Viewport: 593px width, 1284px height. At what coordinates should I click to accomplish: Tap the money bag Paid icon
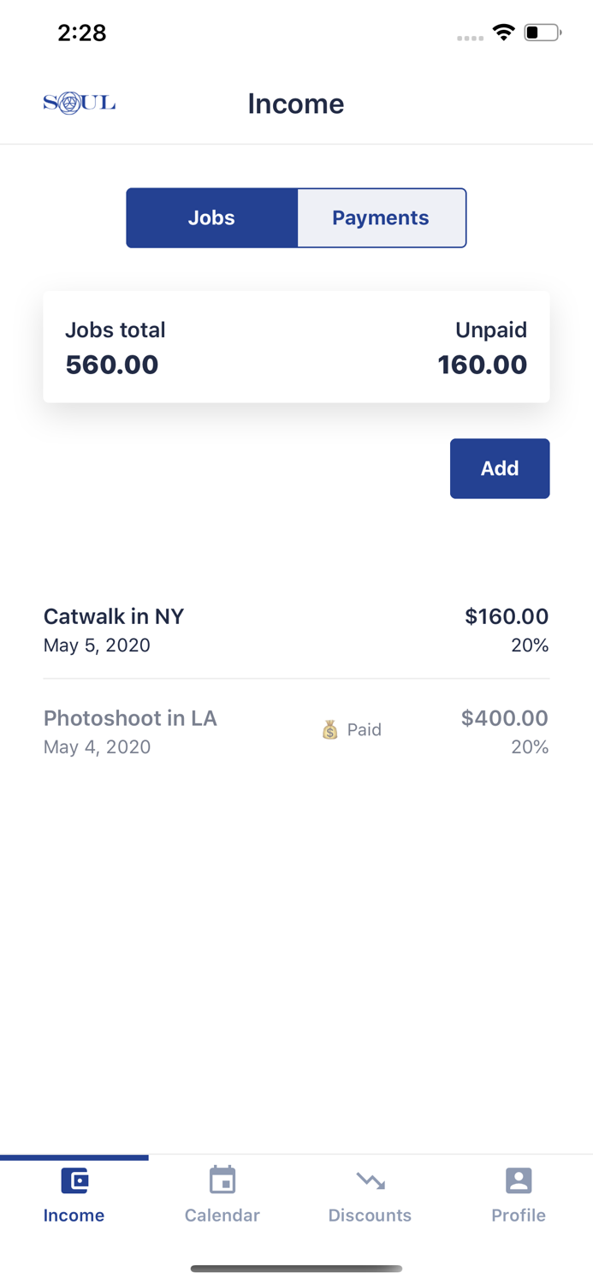[x=330, y=730]
